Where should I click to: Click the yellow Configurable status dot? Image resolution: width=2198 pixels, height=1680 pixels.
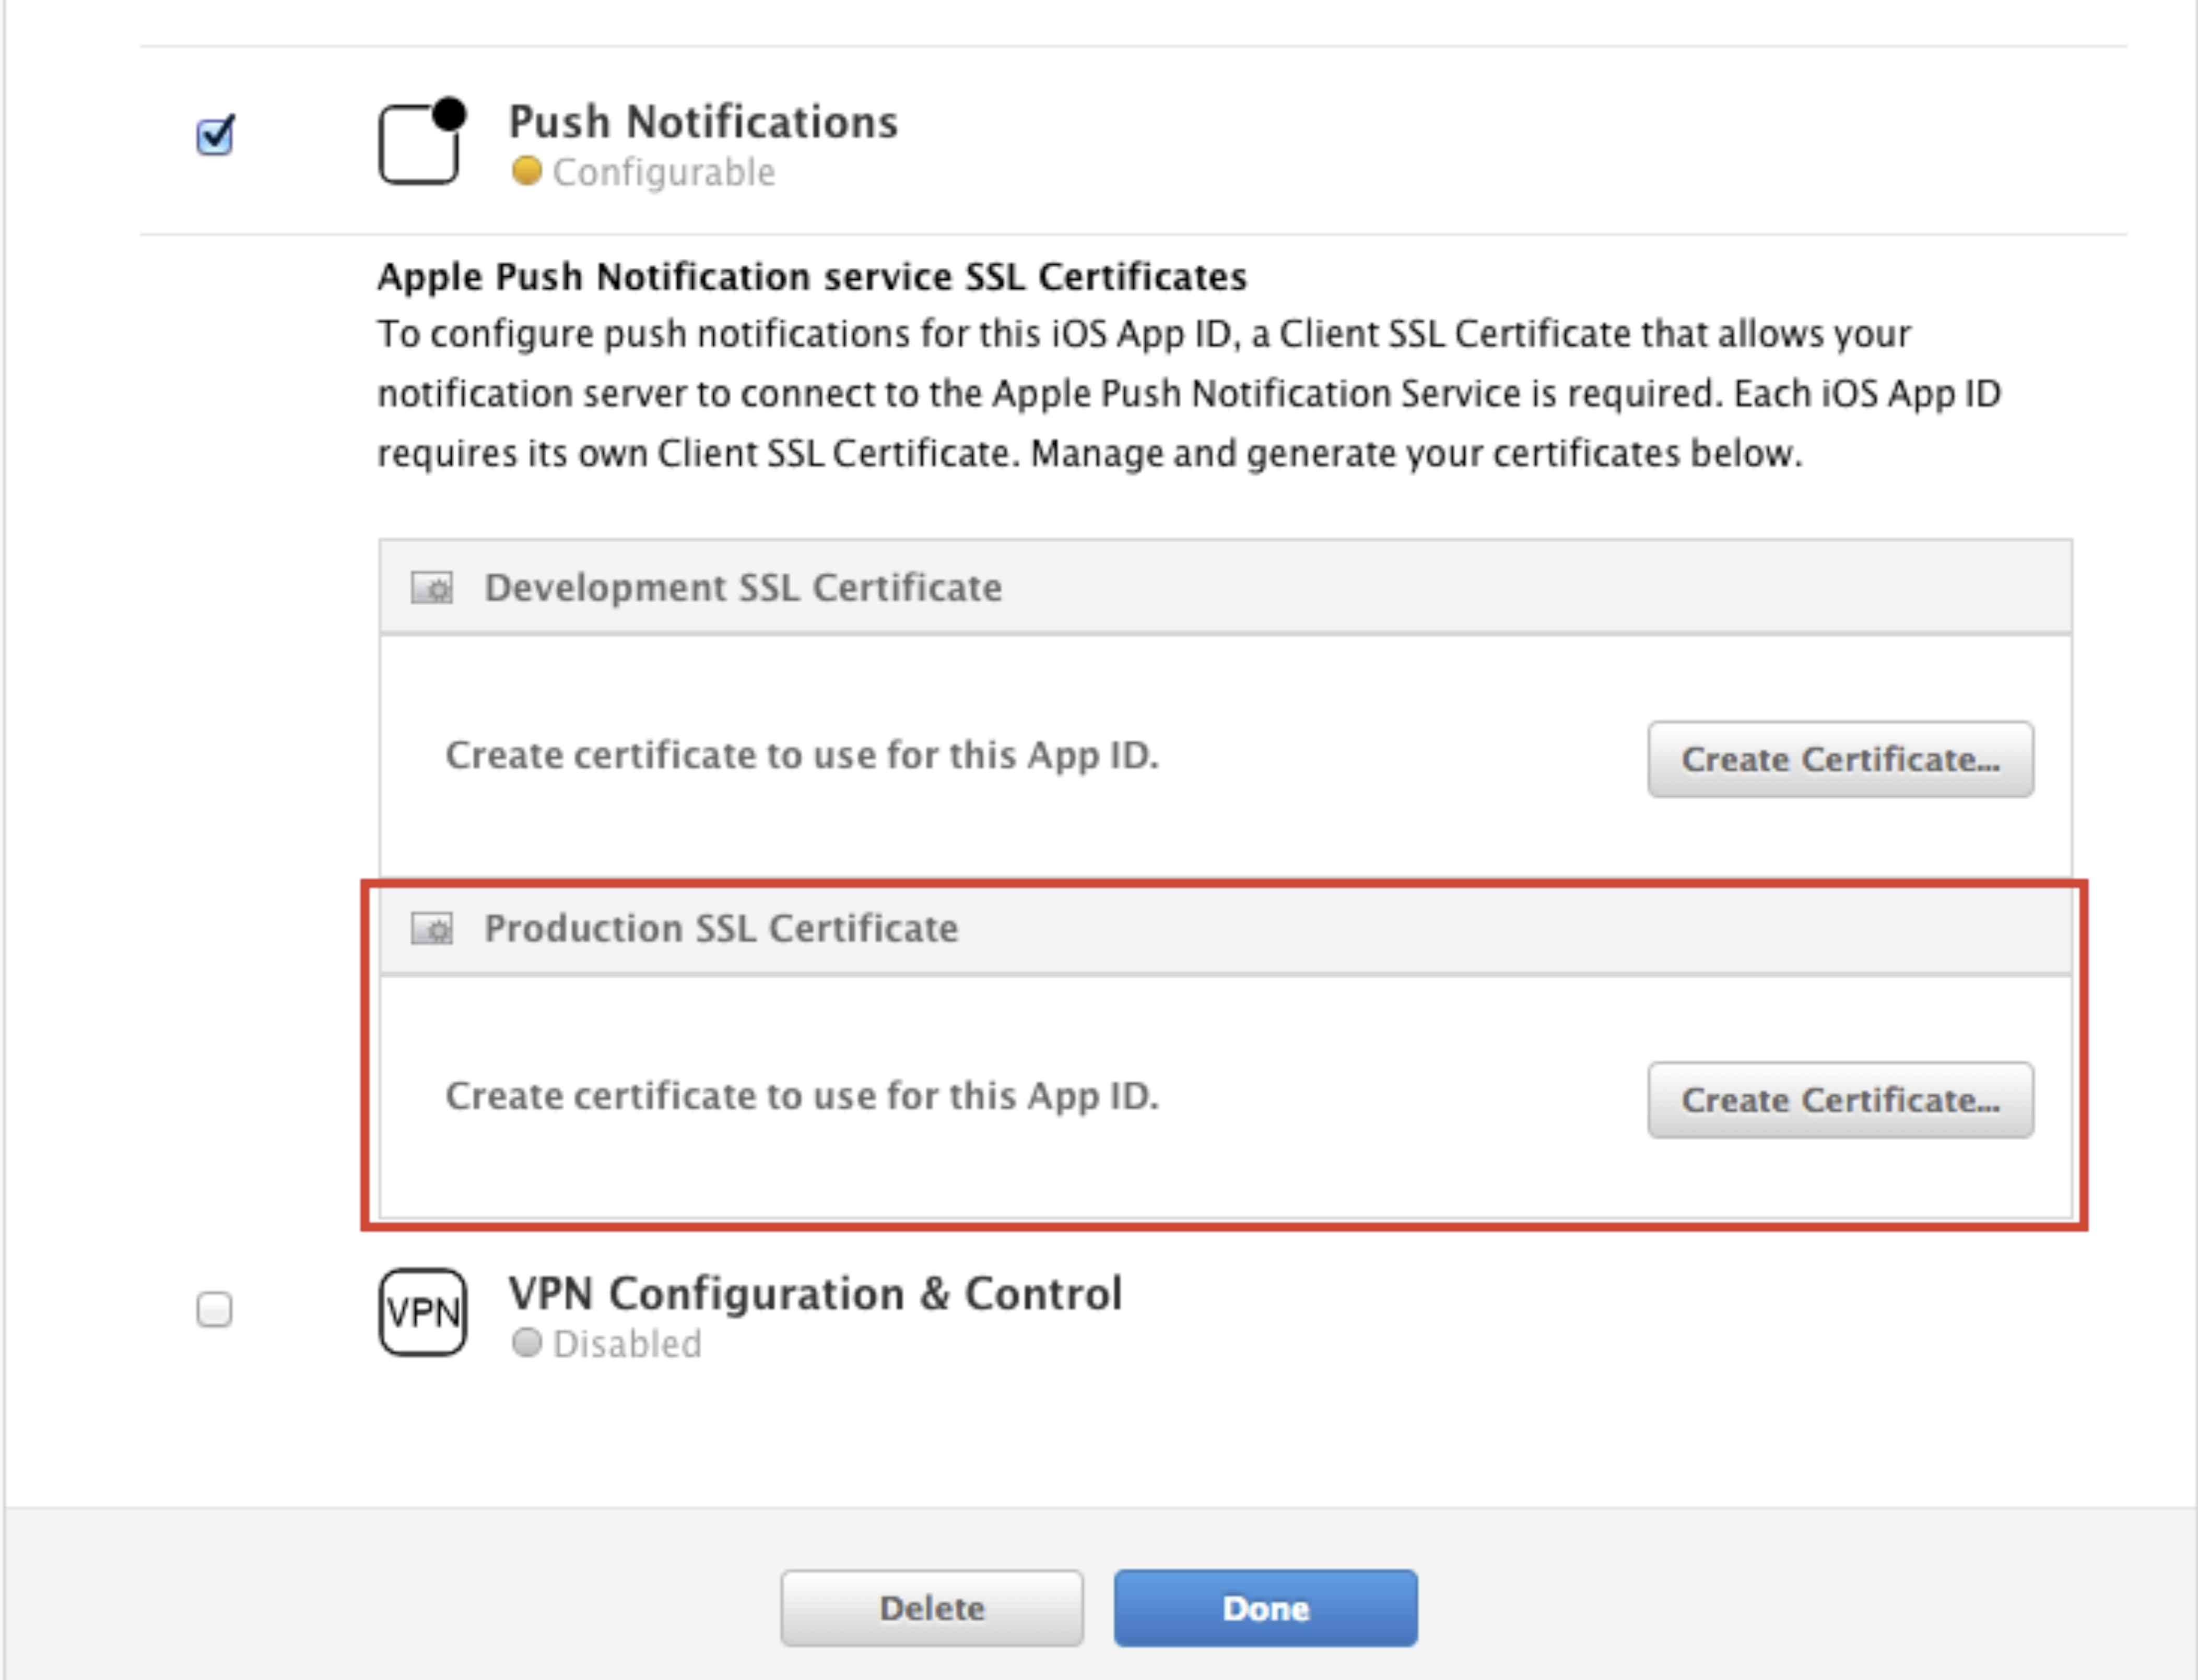tap(526, 172)
